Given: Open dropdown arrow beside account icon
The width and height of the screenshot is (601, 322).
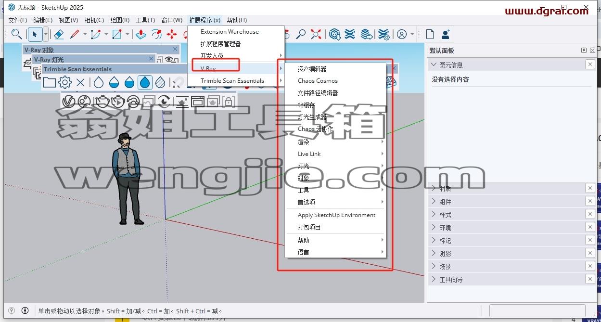Looking at the screenshot, I should pyautogui.click(x=412, y=34).
